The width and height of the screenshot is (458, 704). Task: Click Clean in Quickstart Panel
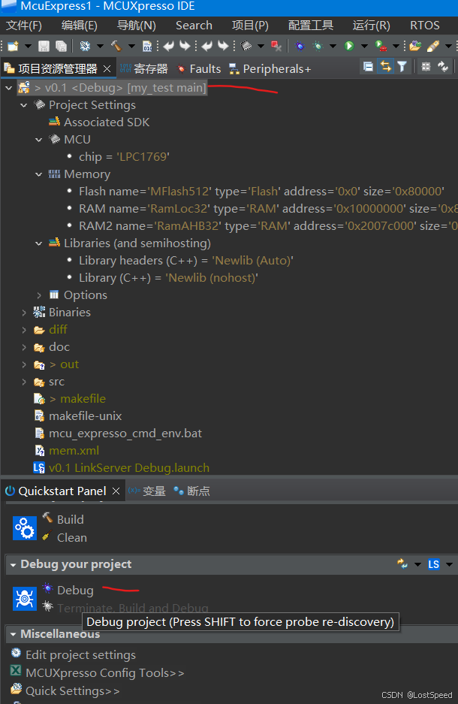[x=72, y=538]
